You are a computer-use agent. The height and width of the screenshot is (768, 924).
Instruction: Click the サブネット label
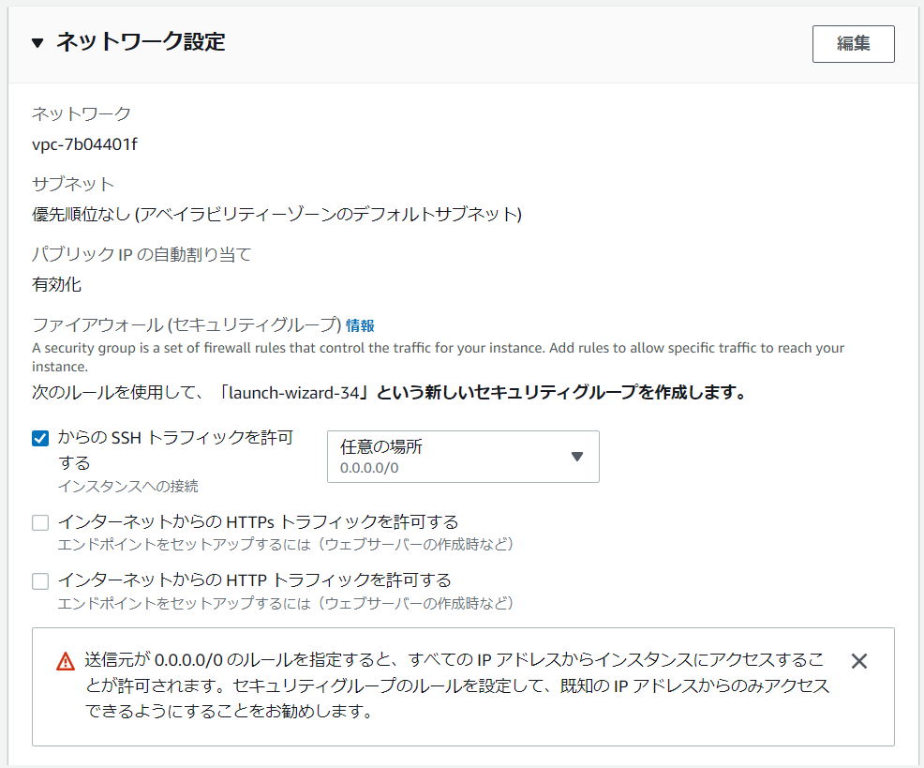pyautogui.click(x=73, y=184)
